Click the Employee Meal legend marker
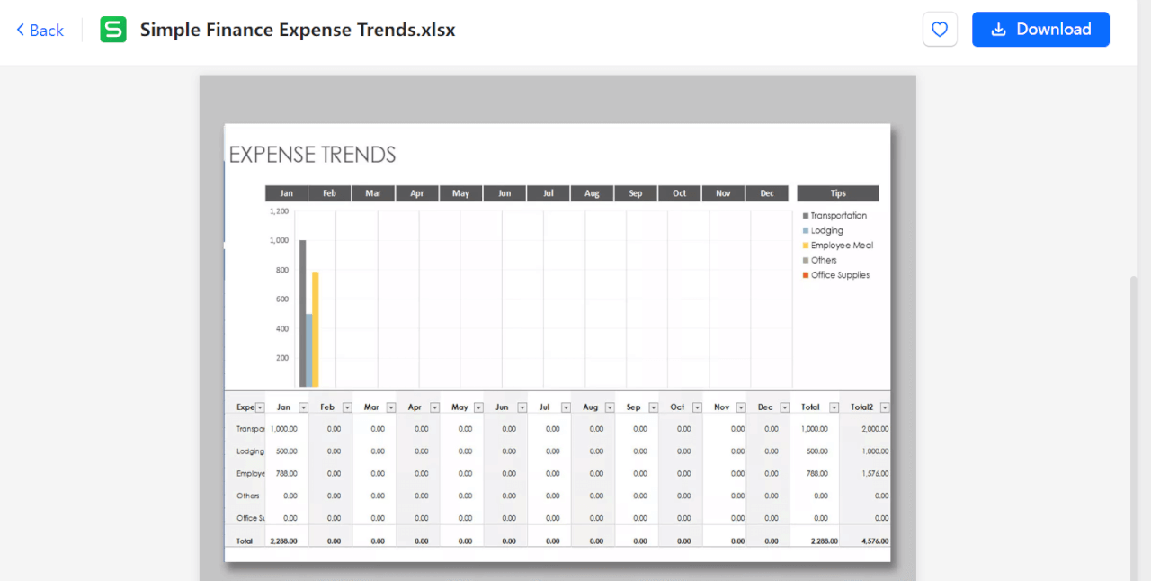This screenshot has width=1151, height=581. click(x=806, y=246)
